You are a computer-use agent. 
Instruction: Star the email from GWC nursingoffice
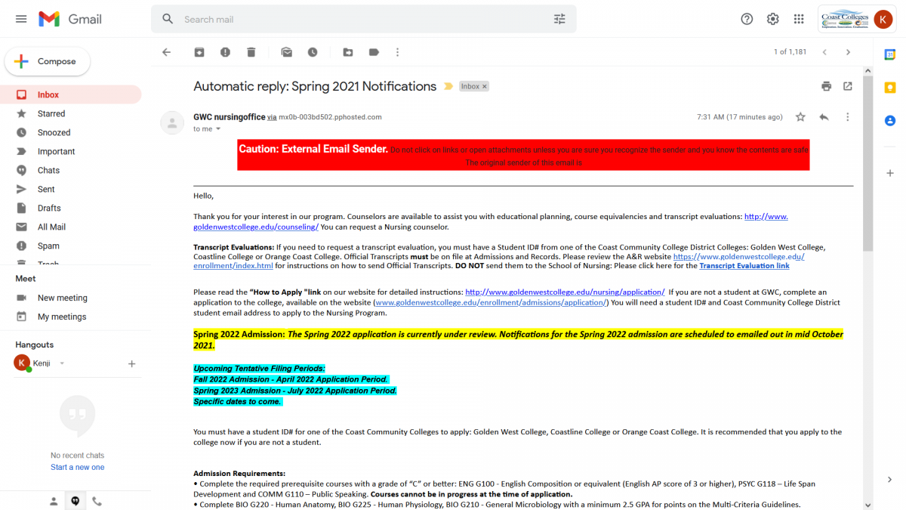(x=800, y=117)
